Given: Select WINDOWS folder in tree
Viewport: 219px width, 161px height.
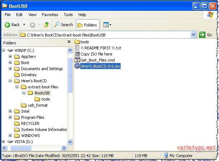Looking at the screenshot, I should pyautogui.click(x=30, y=136).
